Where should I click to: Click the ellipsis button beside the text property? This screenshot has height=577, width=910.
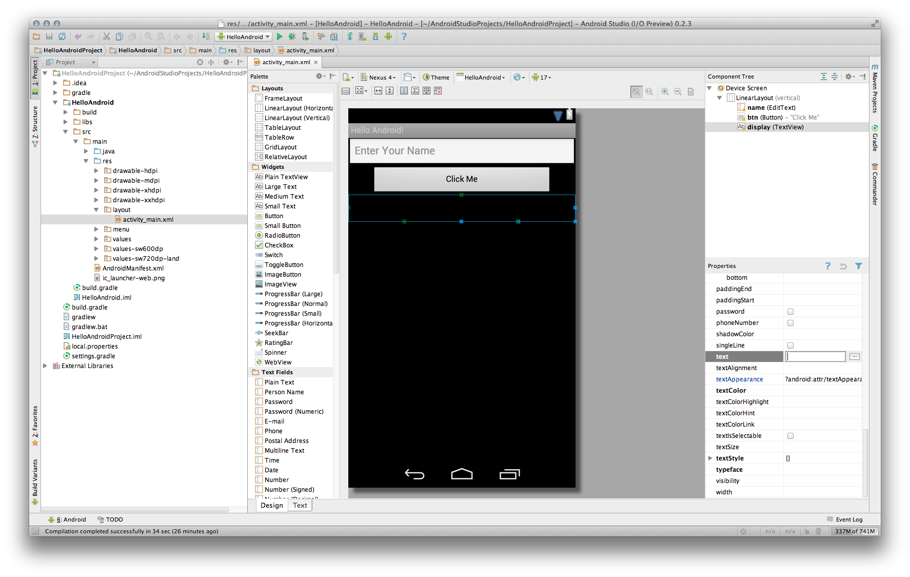(x=855, y=357)
